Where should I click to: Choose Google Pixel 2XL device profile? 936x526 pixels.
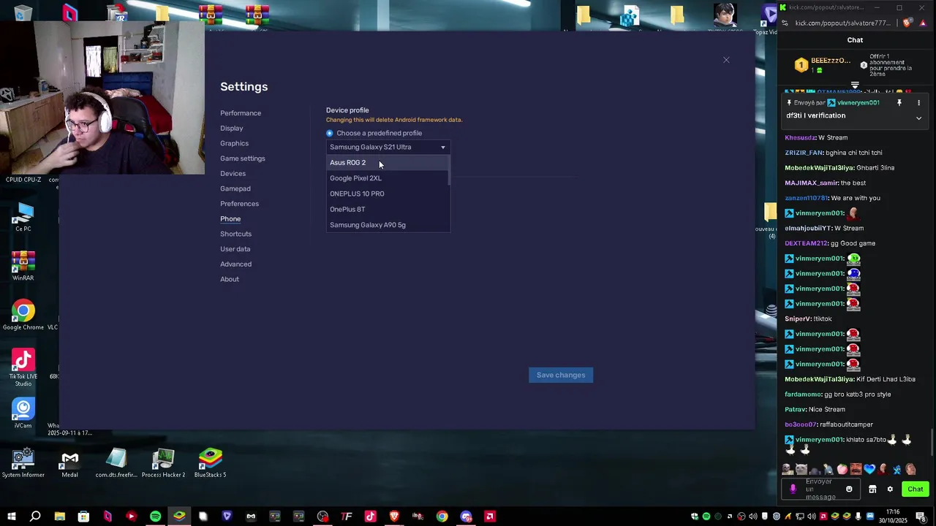tap(388, 178)
